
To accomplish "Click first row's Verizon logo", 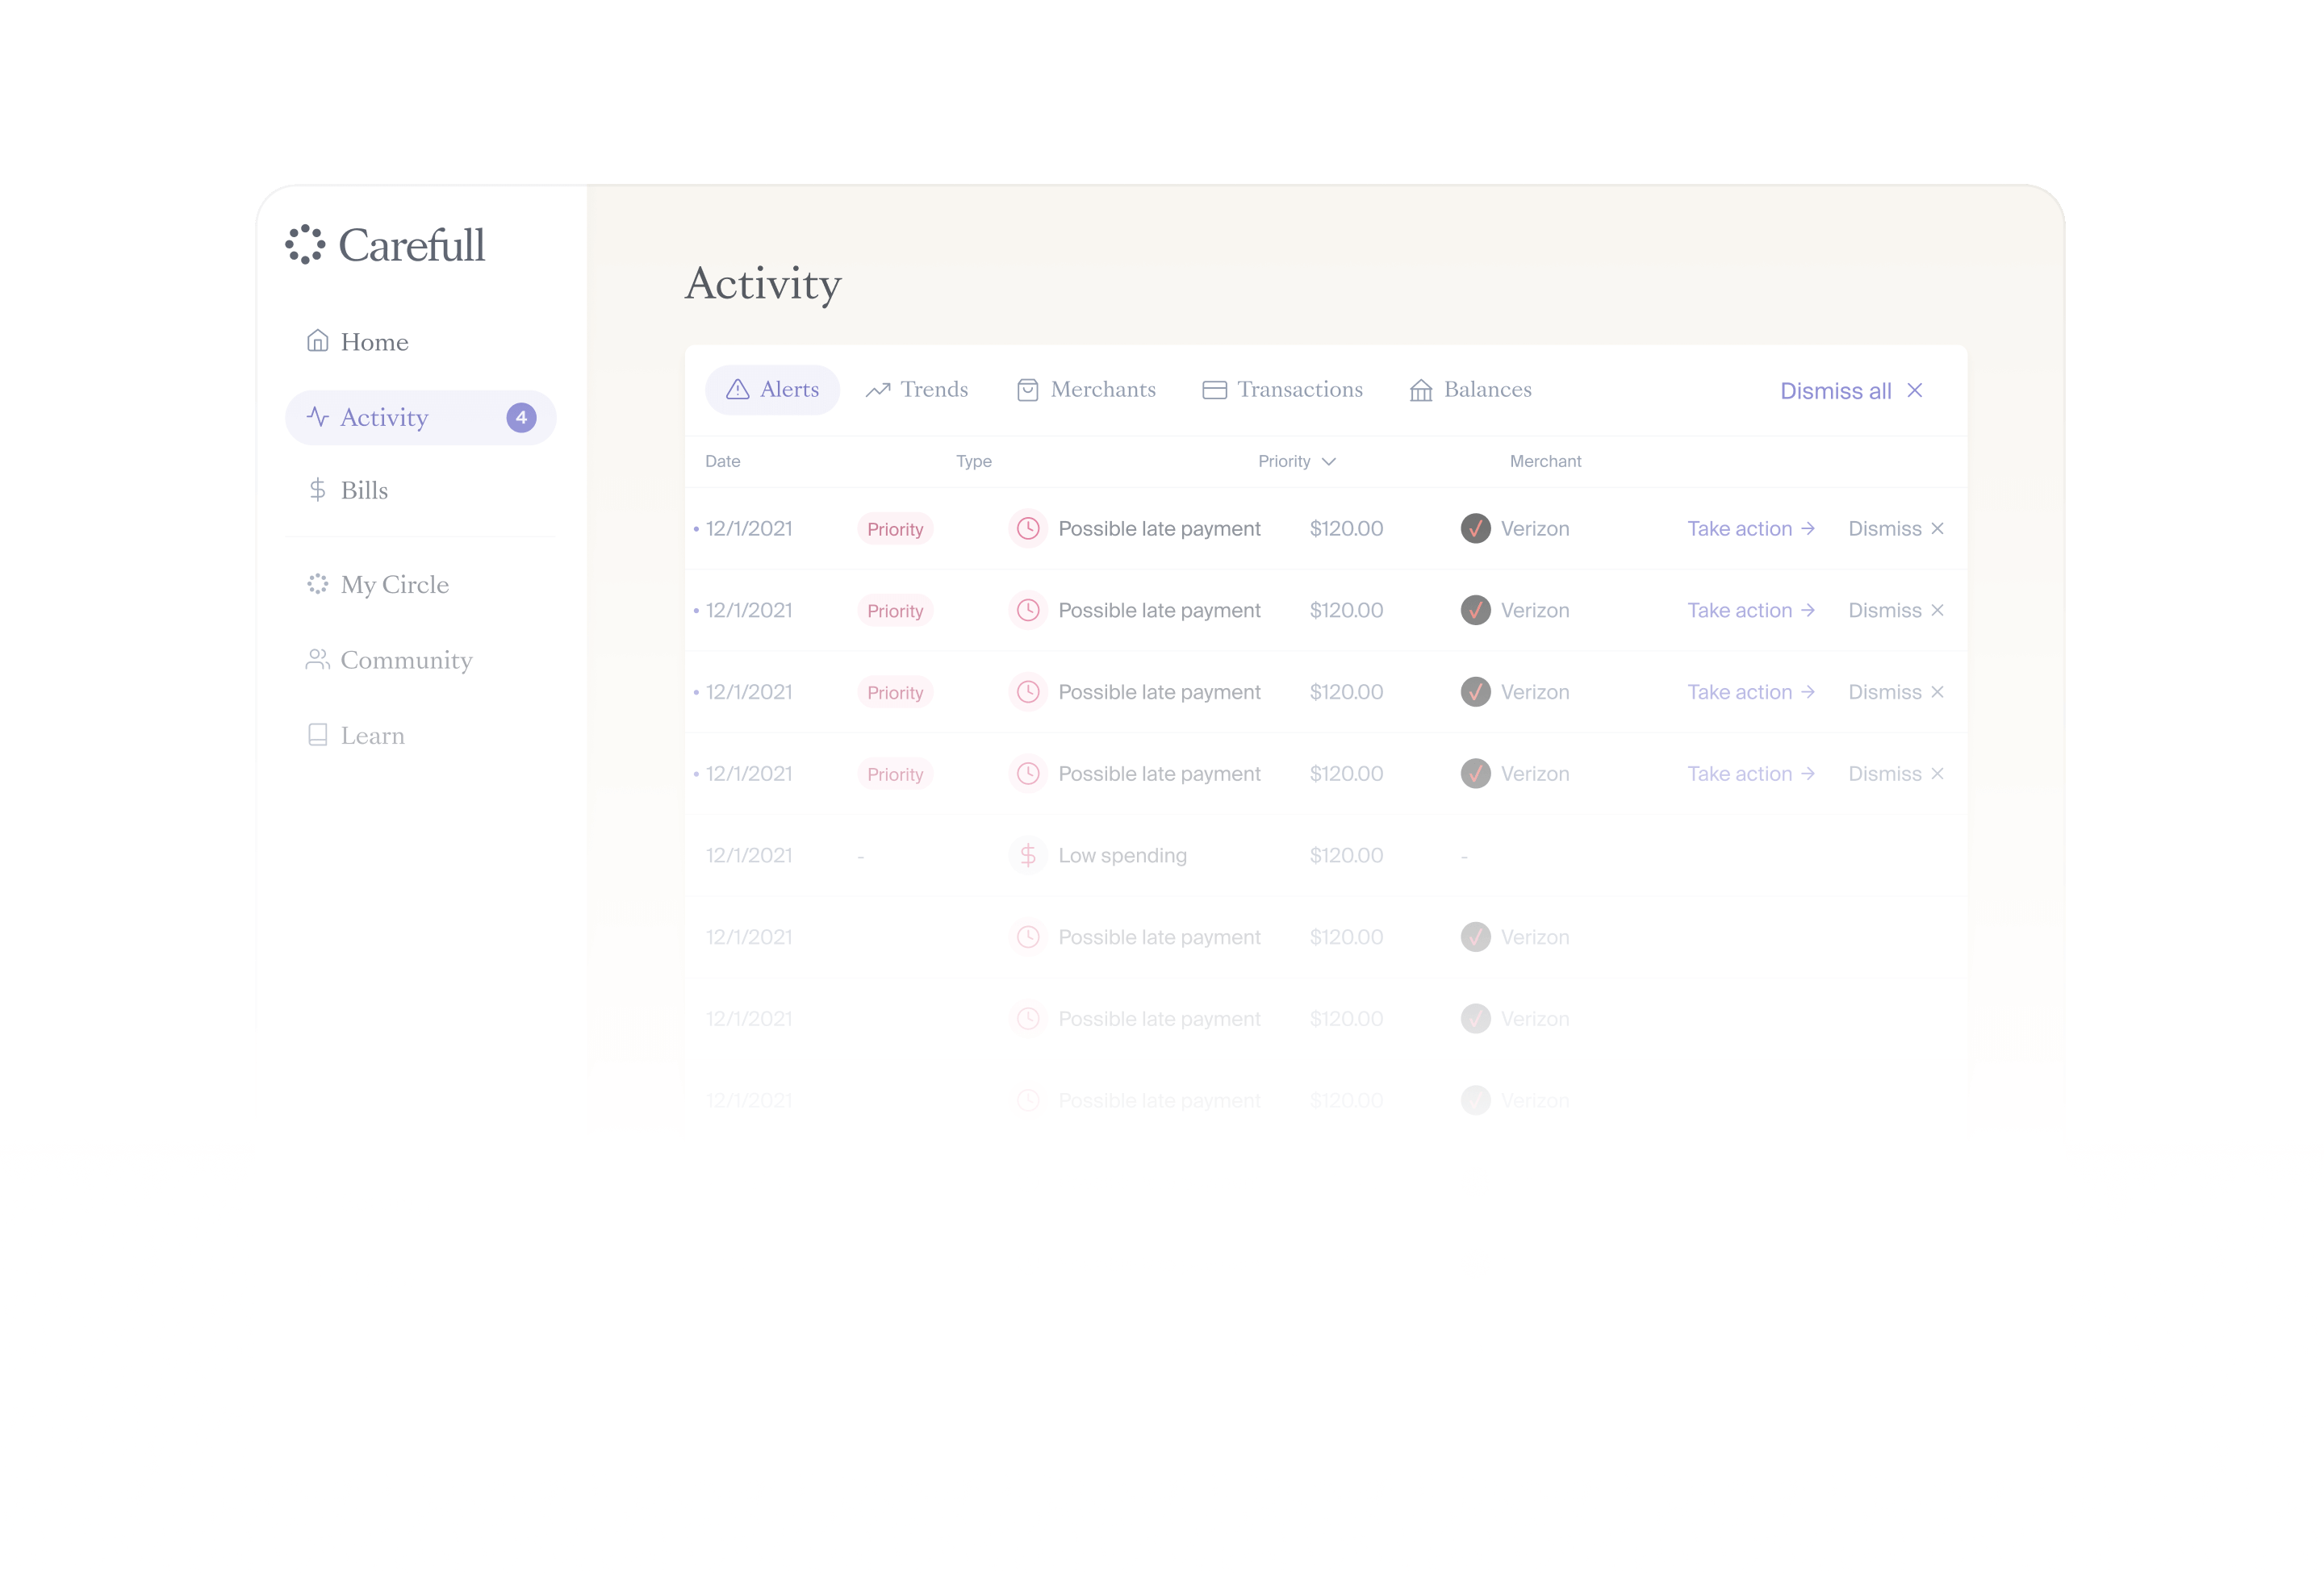I will tap(1475, 528).
